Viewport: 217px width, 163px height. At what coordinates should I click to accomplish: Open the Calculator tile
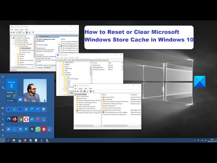click(26, 129)
